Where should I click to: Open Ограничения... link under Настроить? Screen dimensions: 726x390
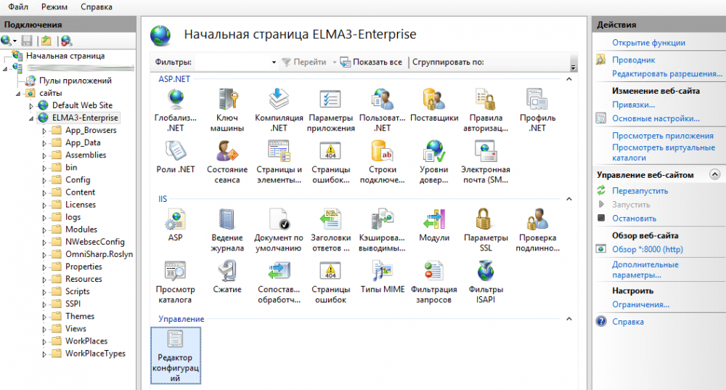pyautogui.click(x=640, y=305)
